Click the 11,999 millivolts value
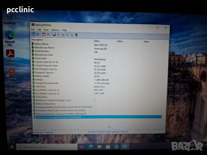 pyautogui.click(x=102, y=80)
